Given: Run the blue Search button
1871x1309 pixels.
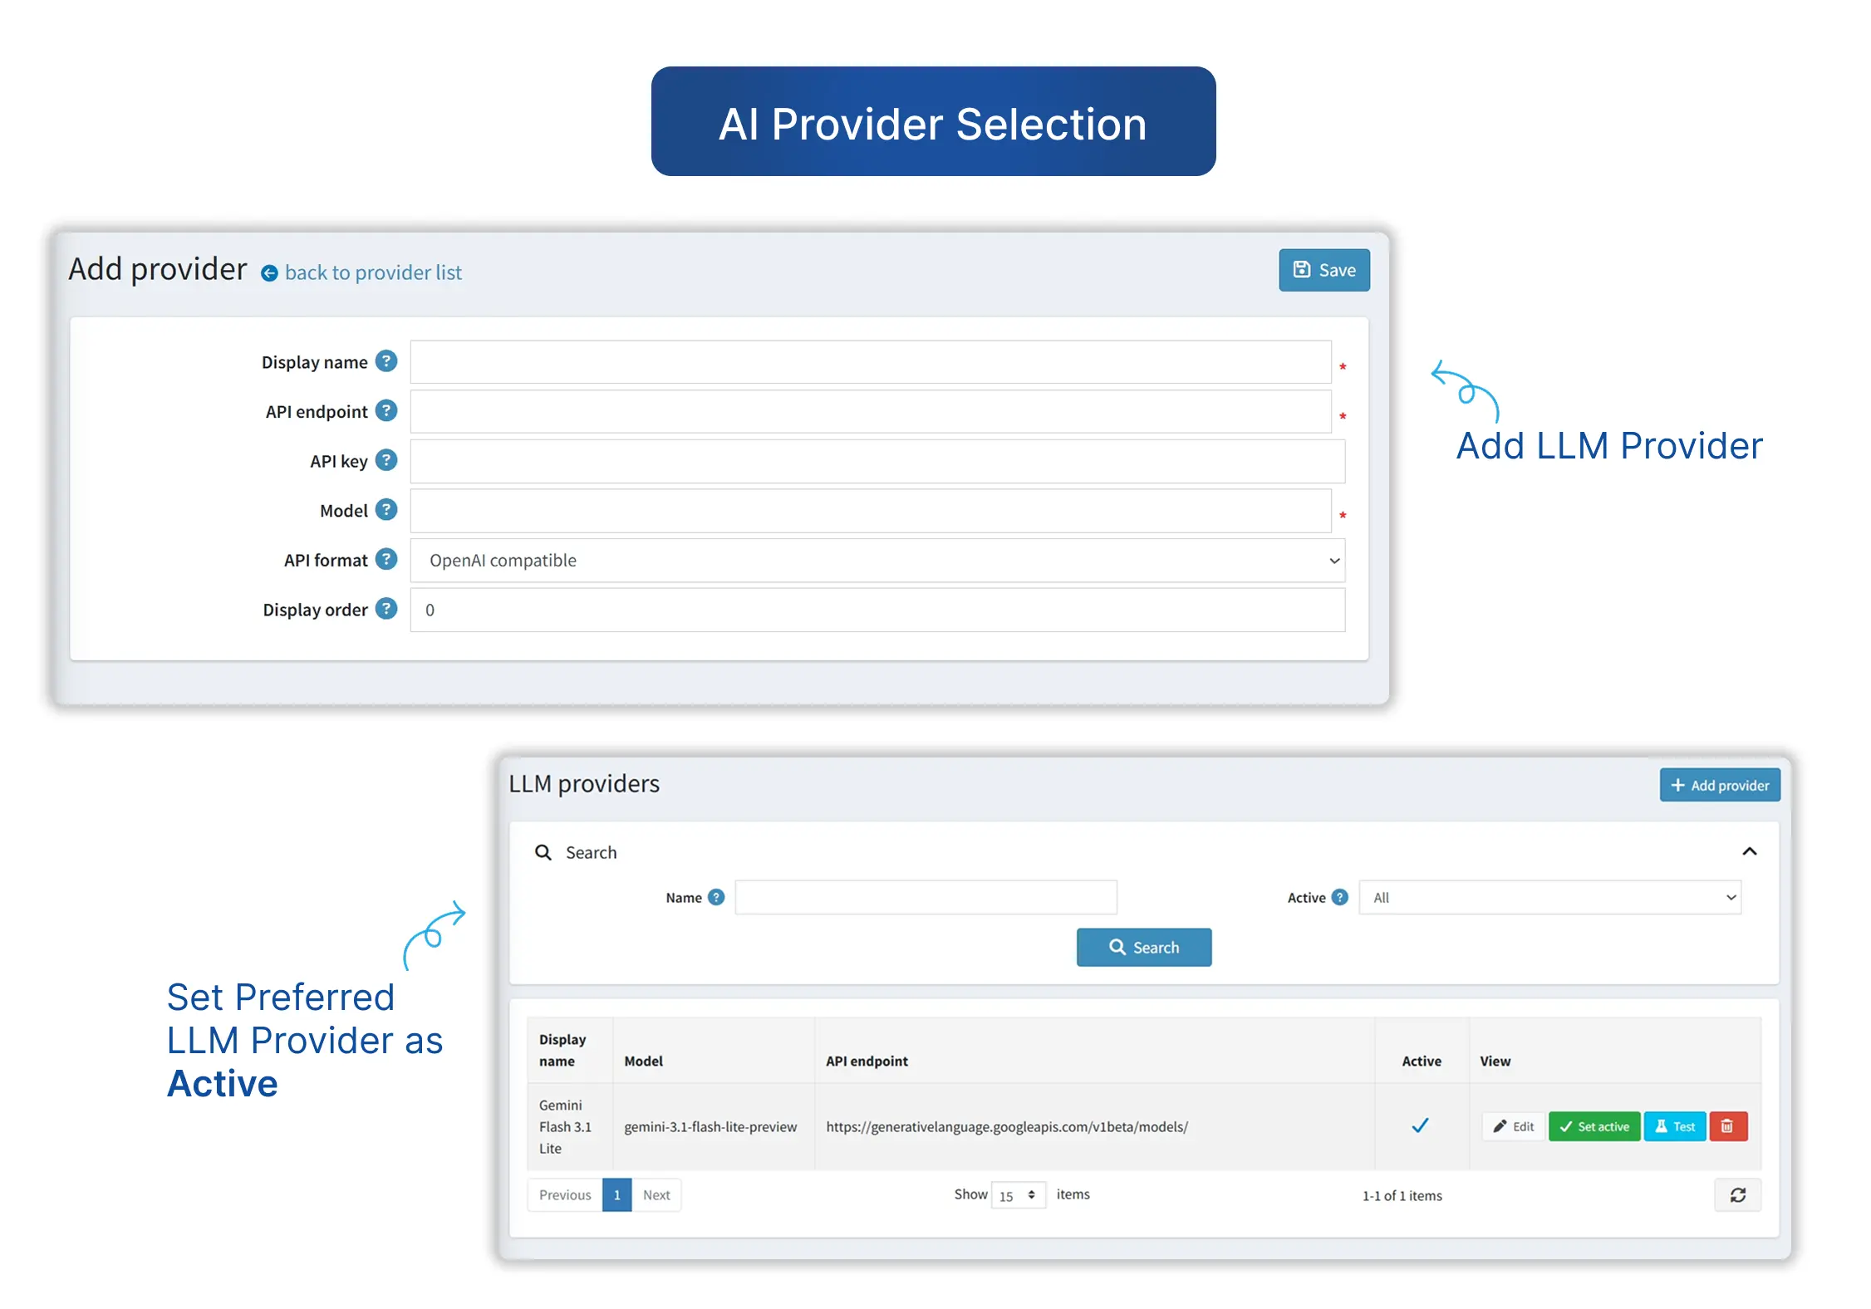Looking at the screenshot, I should [1143, 947].
